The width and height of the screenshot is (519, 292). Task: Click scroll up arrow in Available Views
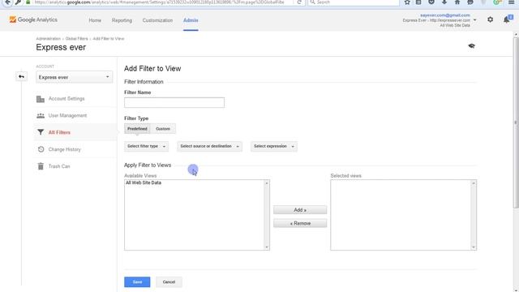[x=267, y=183]
